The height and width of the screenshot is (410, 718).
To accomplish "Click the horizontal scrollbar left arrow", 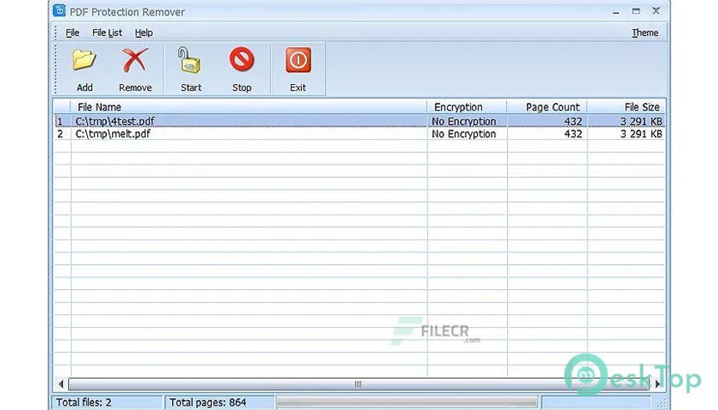I will 61,384.
